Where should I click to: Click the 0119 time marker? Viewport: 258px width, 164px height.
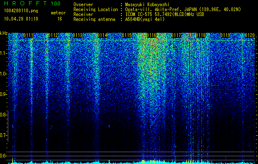(225, 35)
